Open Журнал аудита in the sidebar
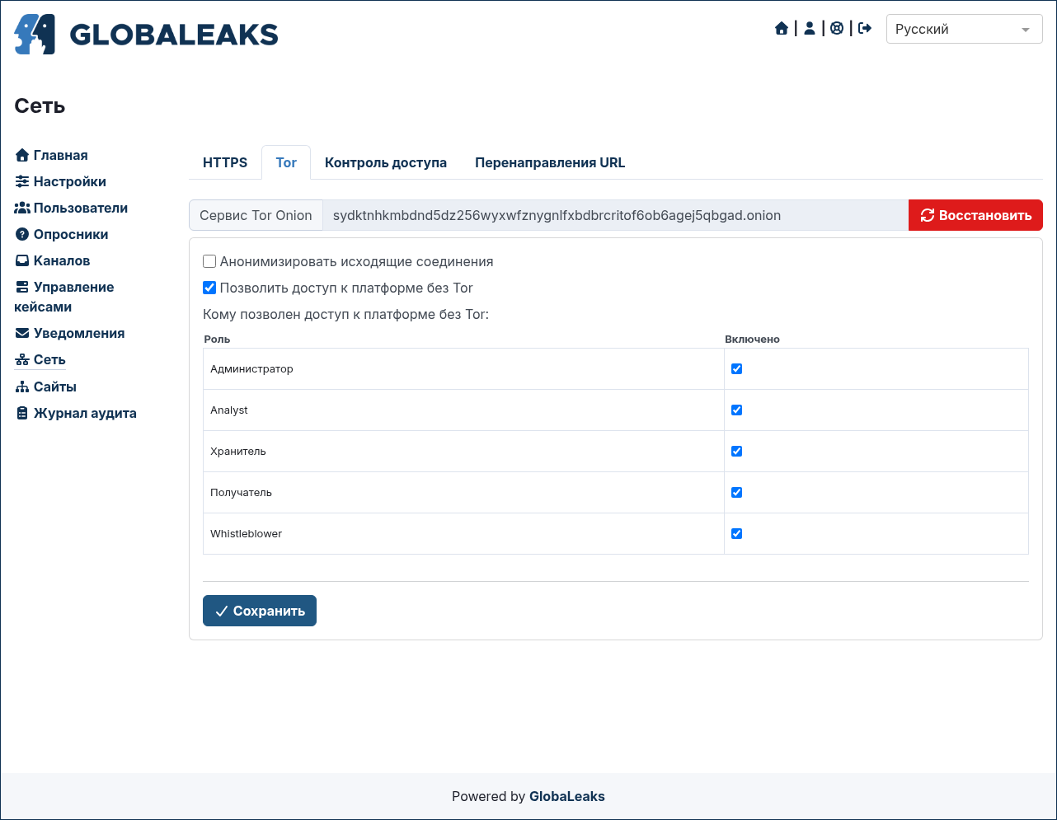The width and height of the screenshot is (1057, 820). click(85, 413)
